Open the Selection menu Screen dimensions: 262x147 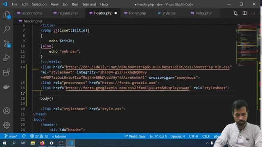point(39,4)
